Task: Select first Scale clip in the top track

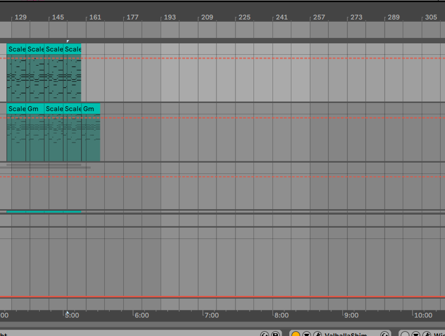Action: pos(16,49)
